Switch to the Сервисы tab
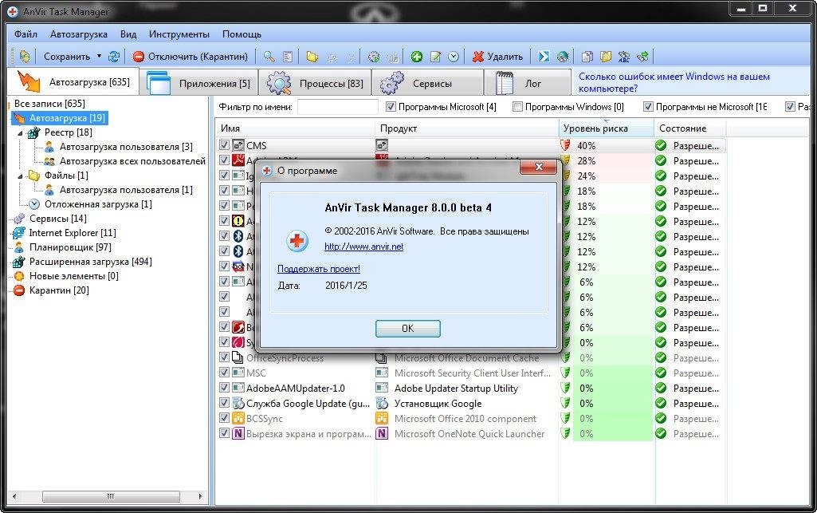The width and height of the screenshot is (817, 513). [427, 83]
